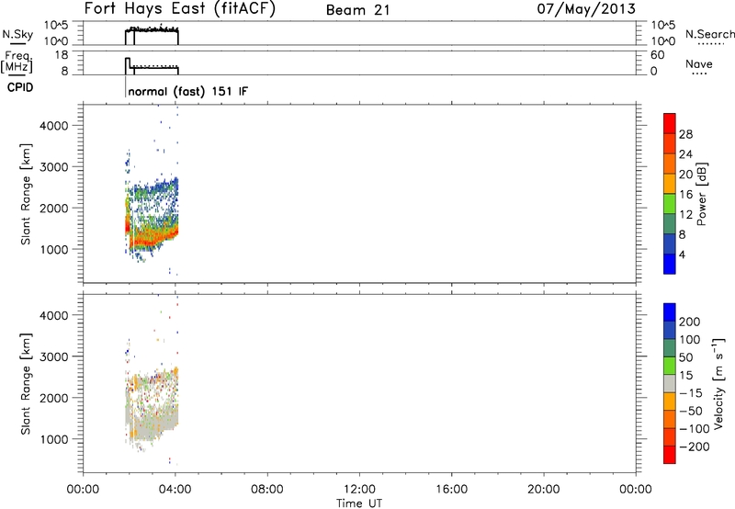Click the 'Time UT' axis title
The height and width of the screenshot is (509, 735).
tap(359, 503)
